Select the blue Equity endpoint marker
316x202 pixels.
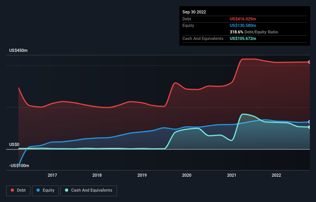309,122
